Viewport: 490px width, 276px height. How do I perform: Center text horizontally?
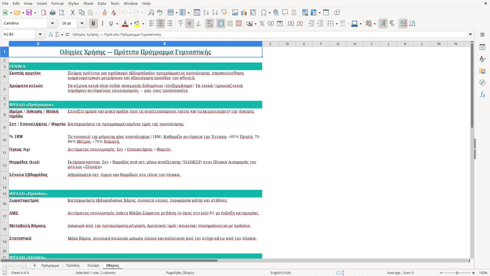[x=160, y=24]
